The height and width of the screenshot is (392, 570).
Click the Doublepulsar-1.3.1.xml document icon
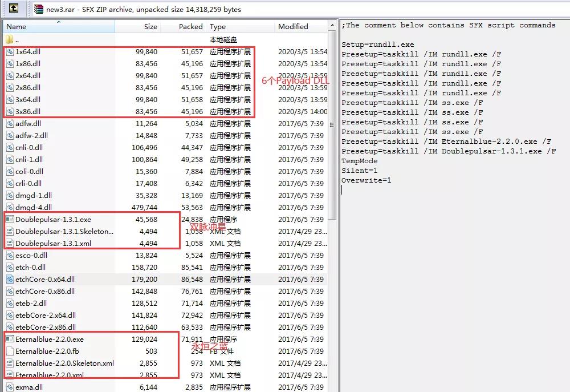tap(10, 244)
